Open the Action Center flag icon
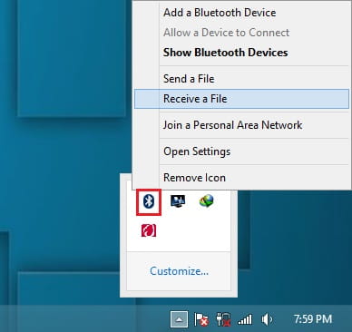352x332 pixels. [201, 319]
